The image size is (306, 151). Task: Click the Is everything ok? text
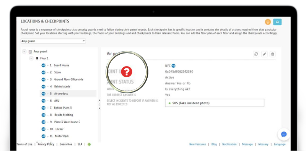tap(177, 89)
